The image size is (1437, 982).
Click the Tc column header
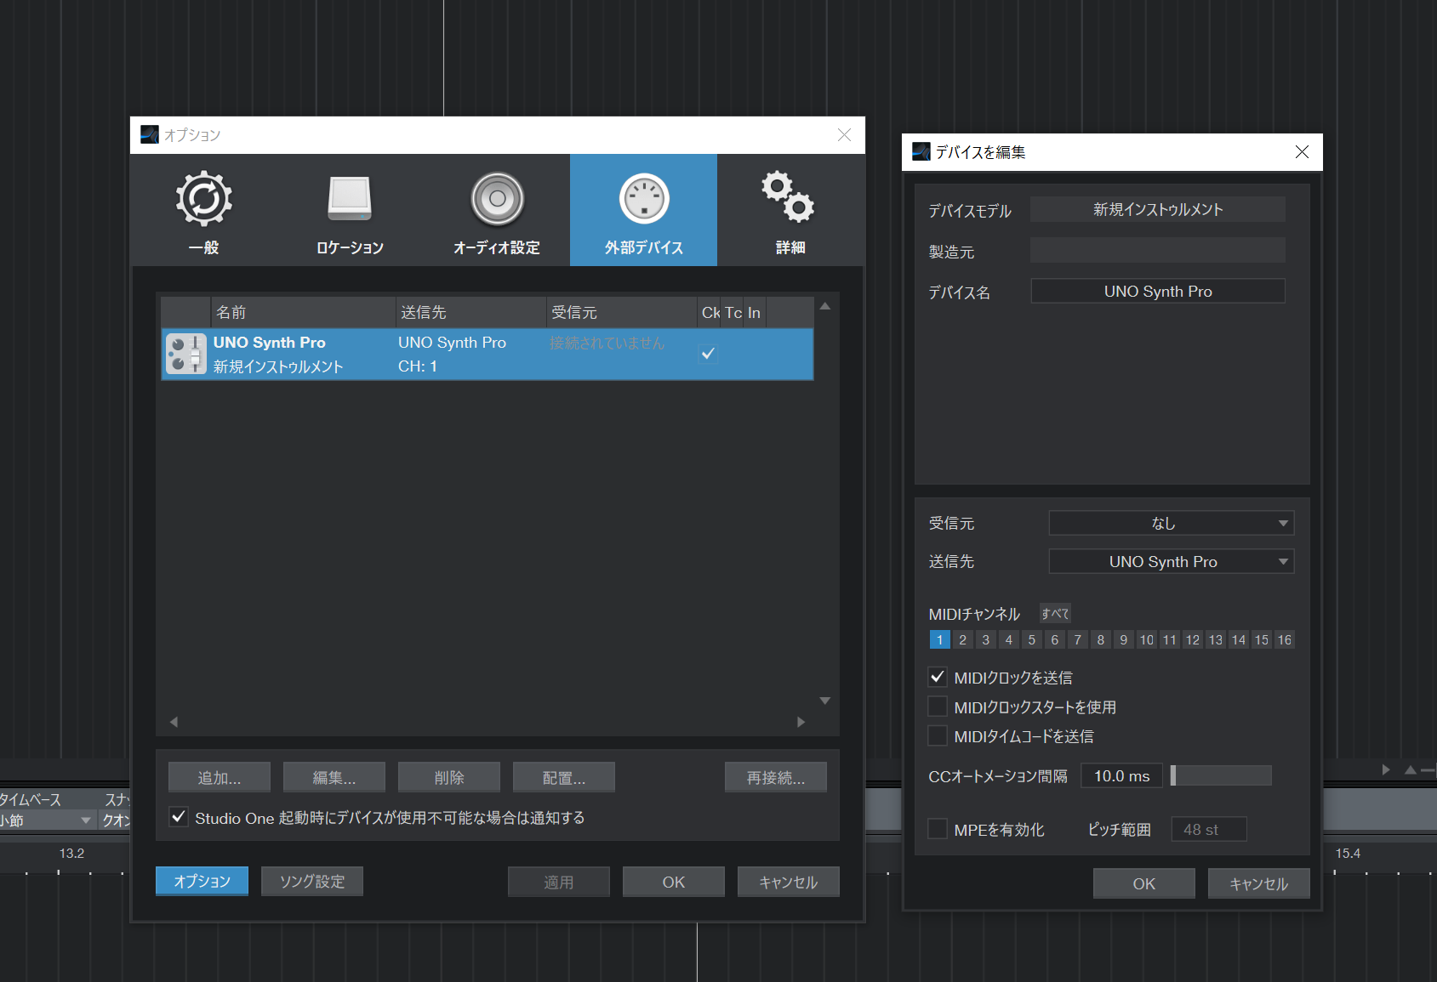point(733,312)
